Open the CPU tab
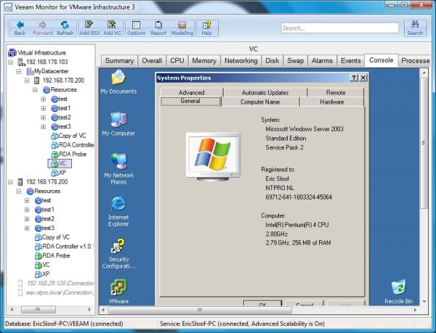 tap(177, 61)
